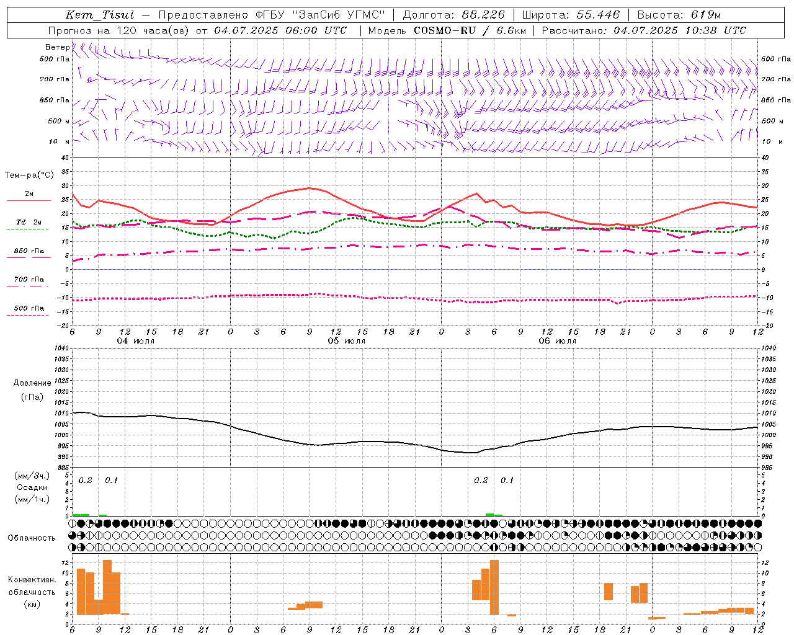The height and width of the screenshot is (635, 794).
Task: Click the 1040 value on left pressure axis
Action: 62,348
